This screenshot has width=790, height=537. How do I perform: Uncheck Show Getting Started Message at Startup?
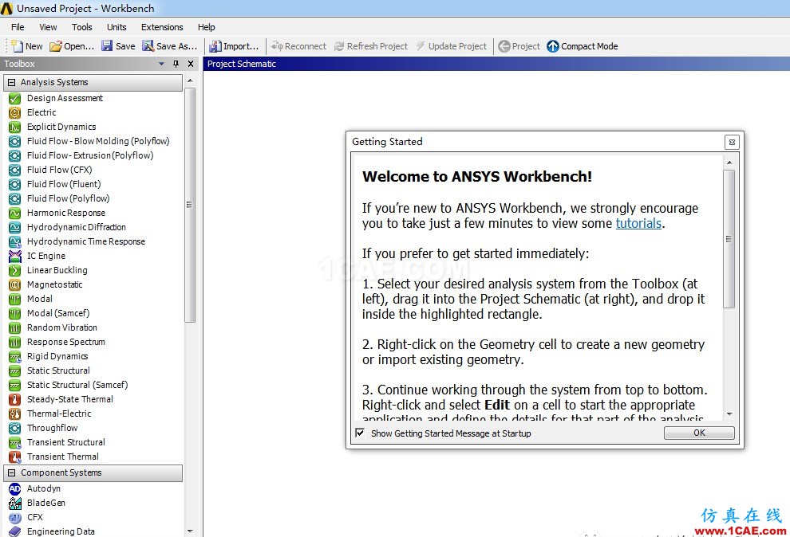360,433
